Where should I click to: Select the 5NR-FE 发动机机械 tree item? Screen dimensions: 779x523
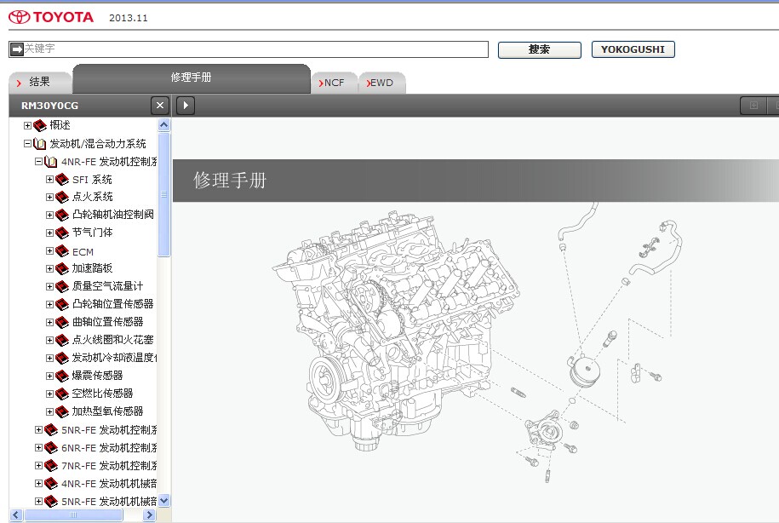[x=109, y=502]
